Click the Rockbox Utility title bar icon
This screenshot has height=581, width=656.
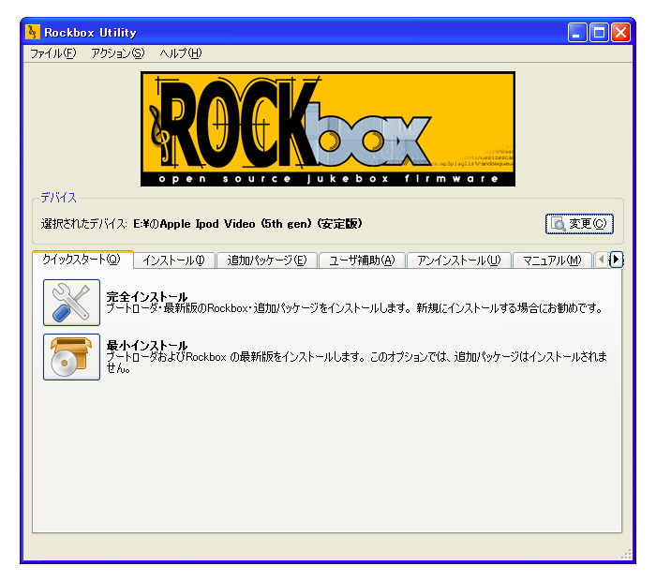[33, 32]
